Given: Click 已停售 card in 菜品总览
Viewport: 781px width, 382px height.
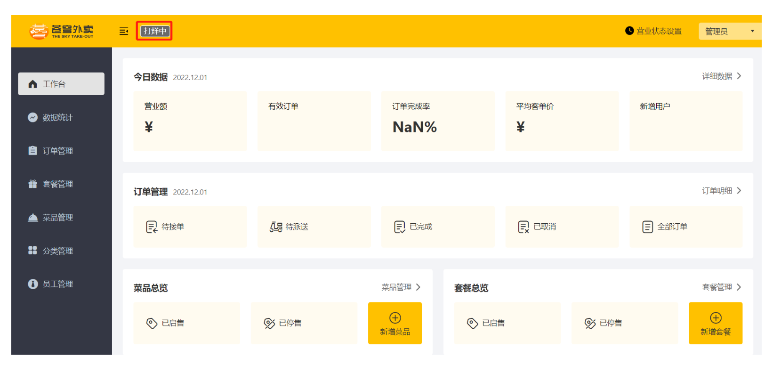Looking at the screenshot, I should (x=304, y=323).
